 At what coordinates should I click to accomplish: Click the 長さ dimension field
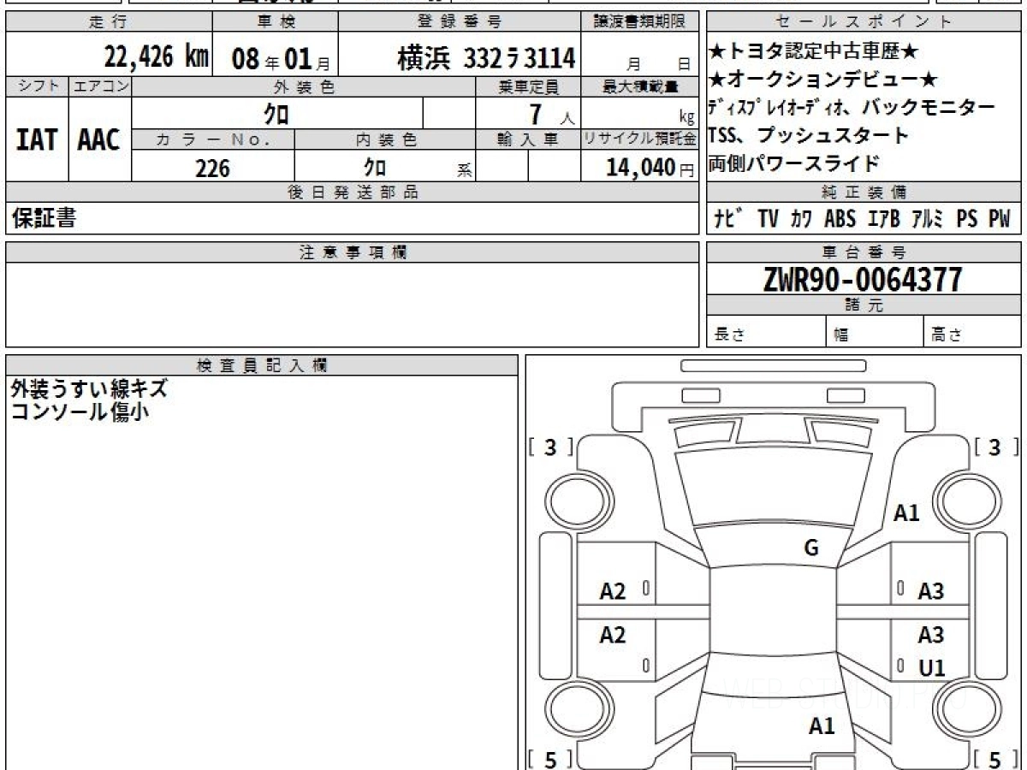767,333
